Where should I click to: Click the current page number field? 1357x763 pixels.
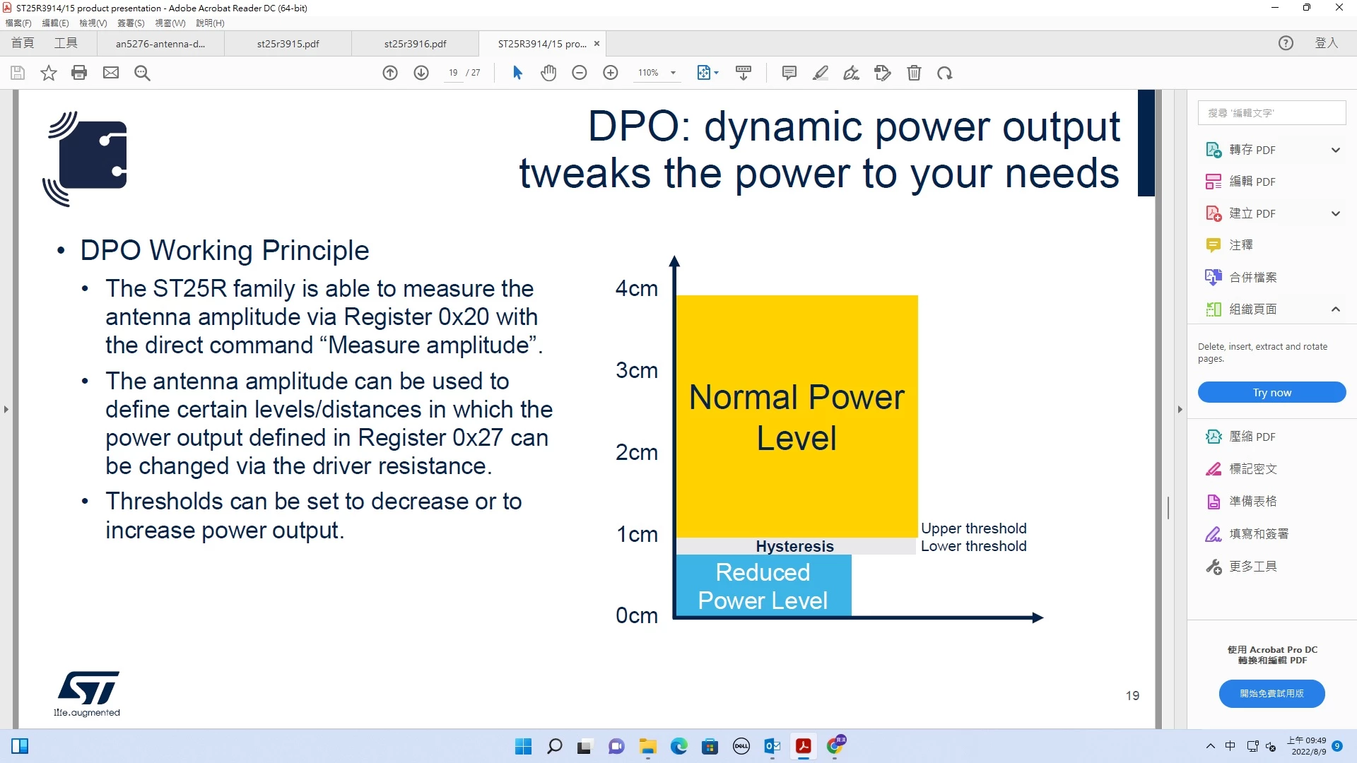point(453,73)
